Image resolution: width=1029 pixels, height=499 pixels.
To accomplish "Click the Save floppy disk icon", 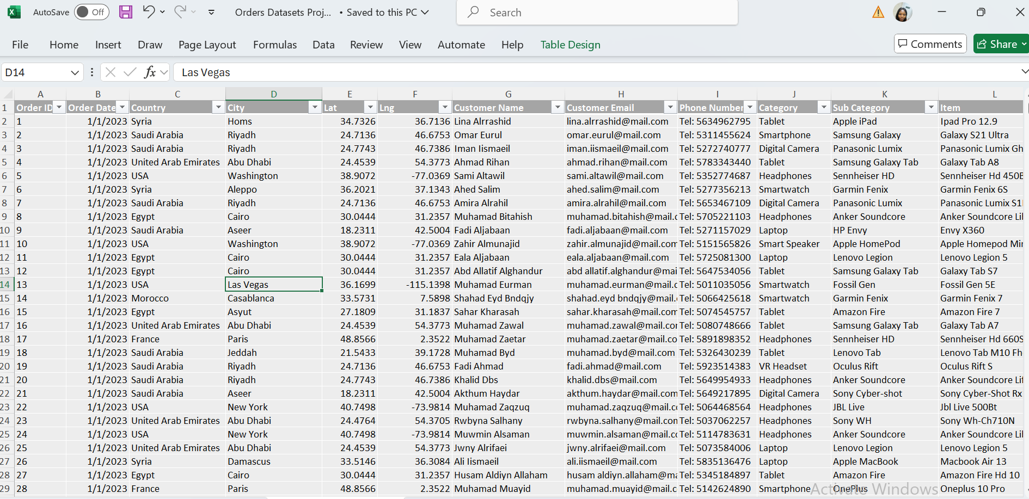I will click(126, 12).
